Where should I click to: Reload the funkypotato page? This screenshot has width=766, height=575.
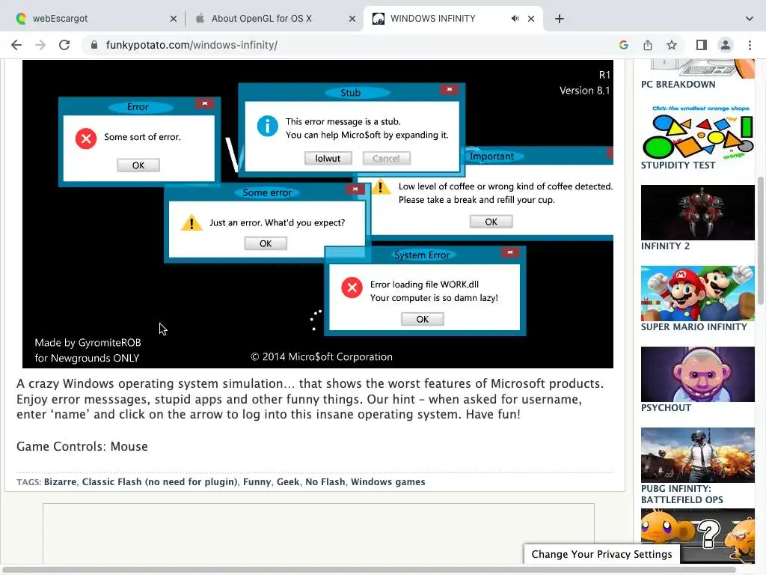(64, 45)
